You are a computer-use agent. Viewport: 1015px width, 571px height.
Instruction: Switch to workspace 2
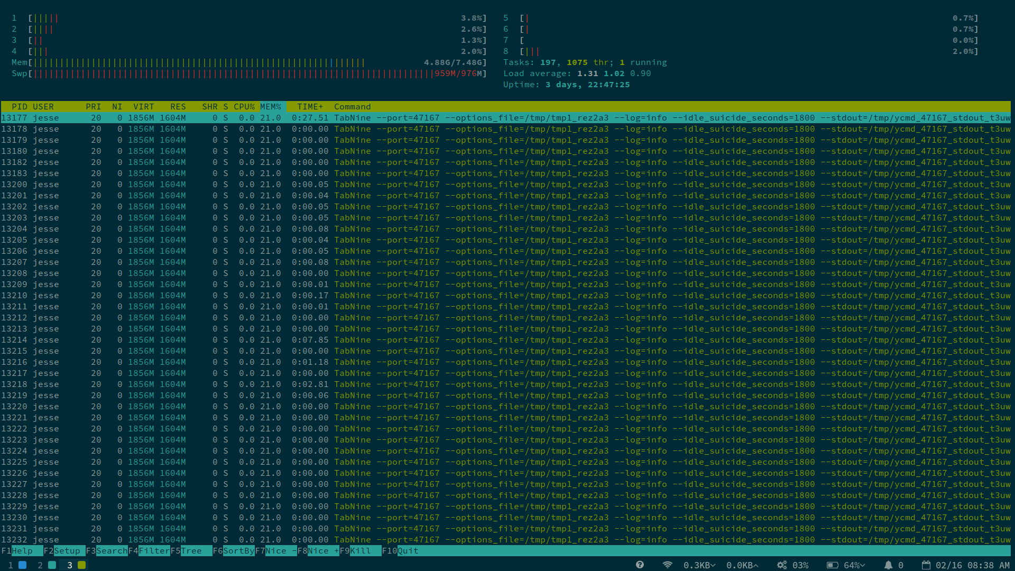coord(51,565)
